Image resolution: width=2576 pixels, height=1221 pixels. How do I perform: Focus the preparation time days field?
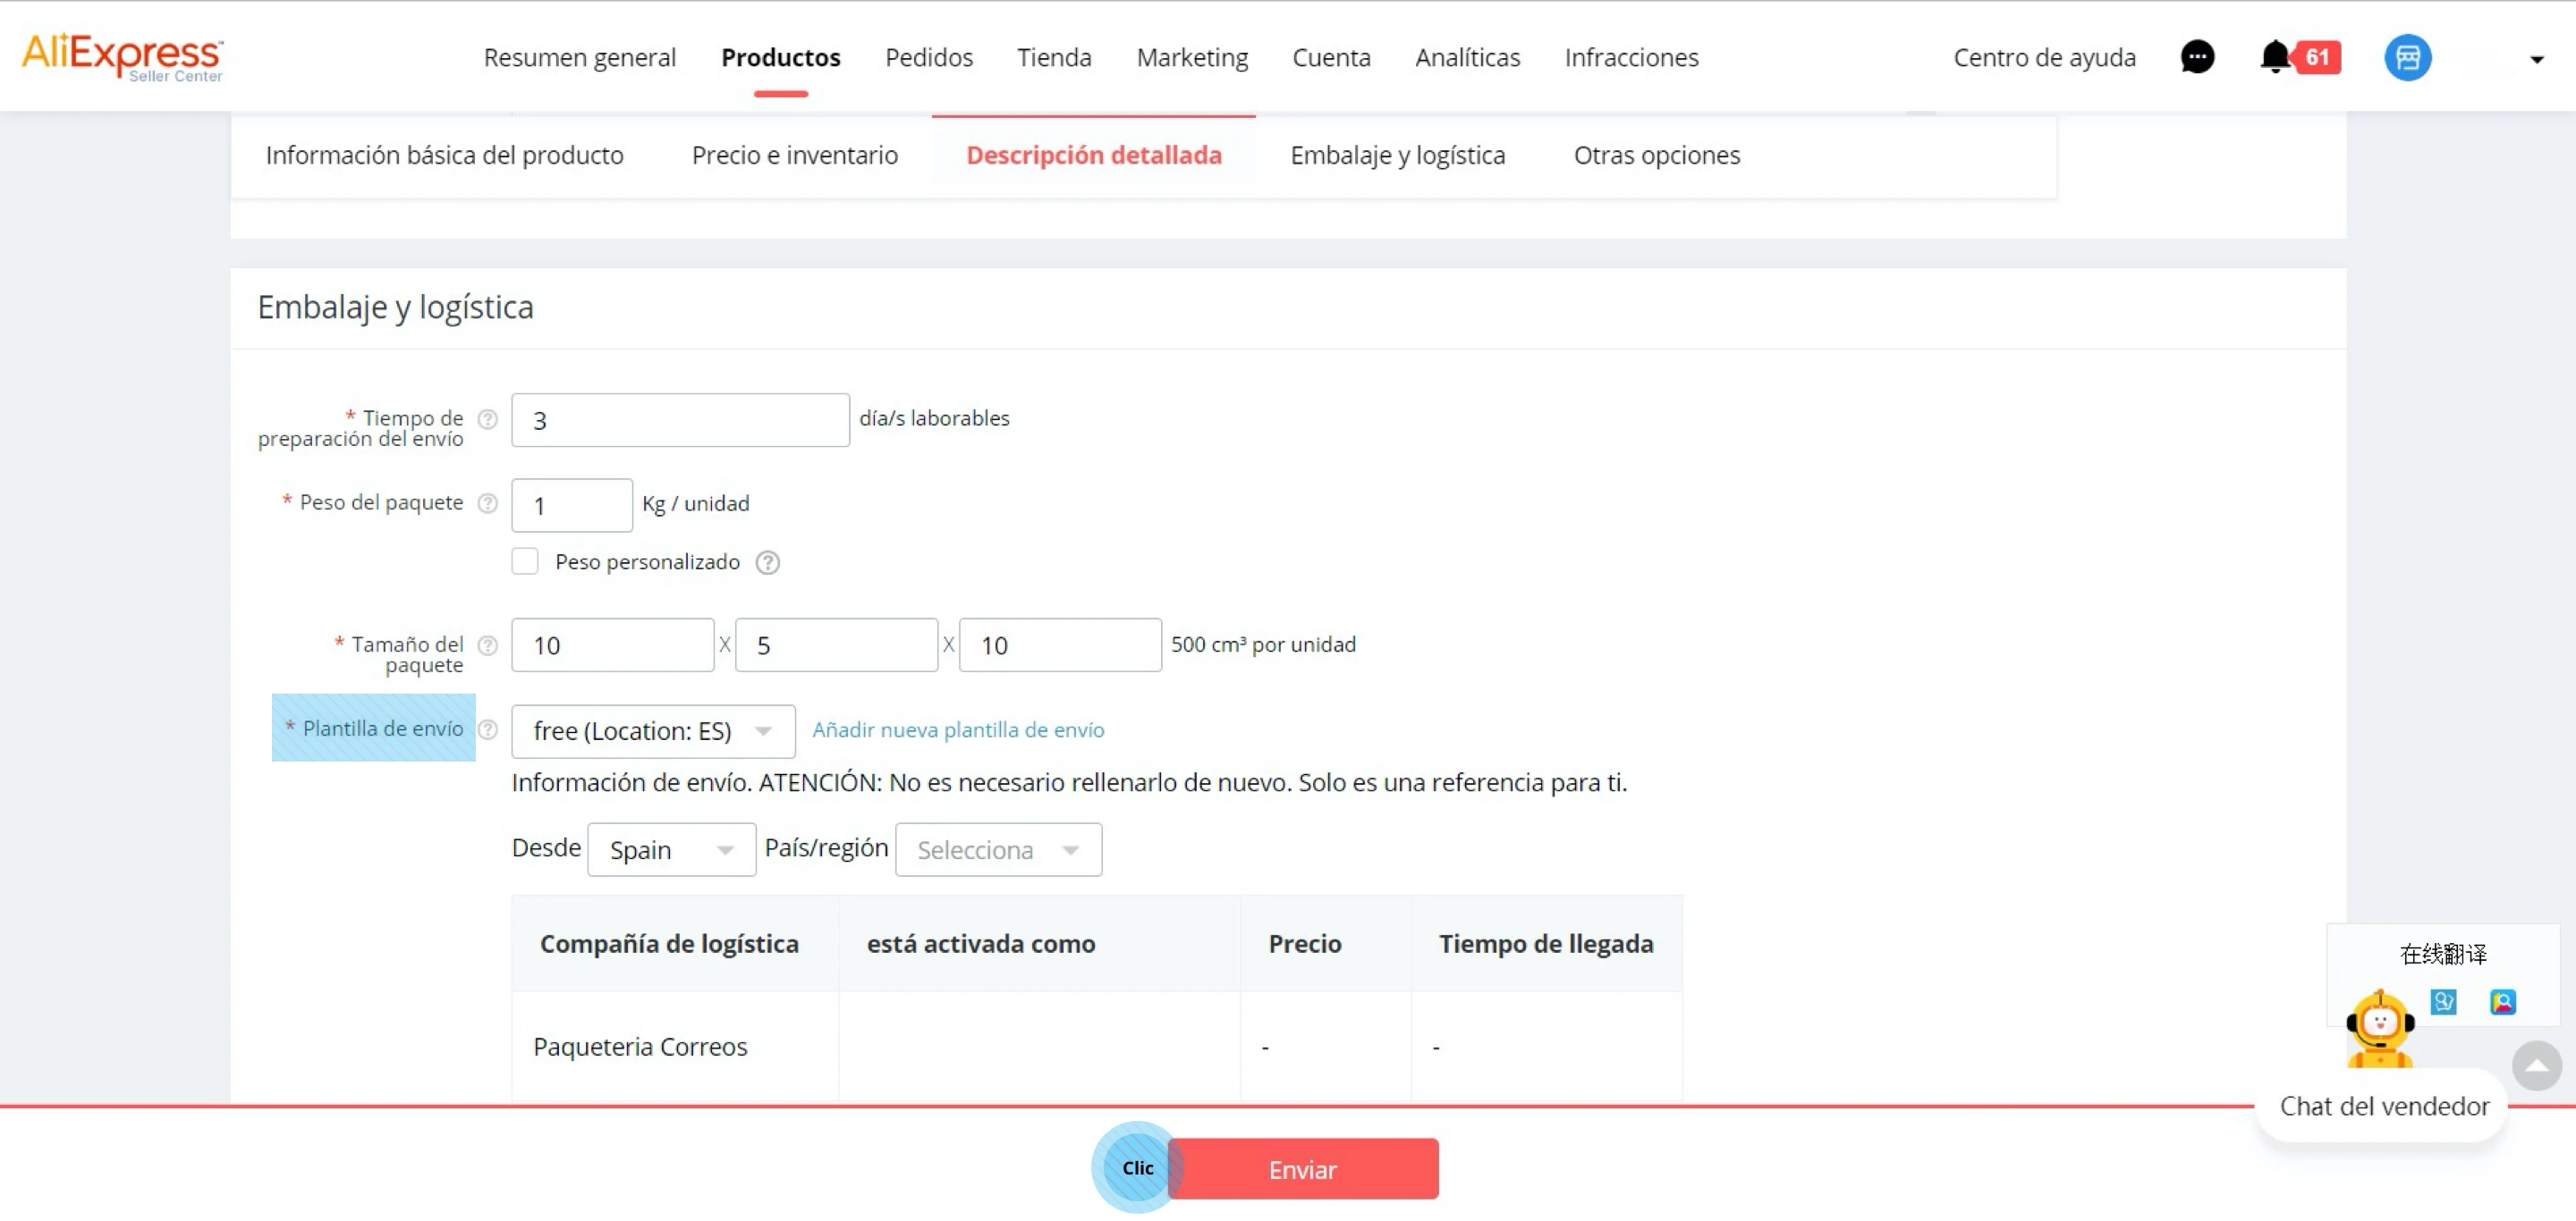(680, 419)
